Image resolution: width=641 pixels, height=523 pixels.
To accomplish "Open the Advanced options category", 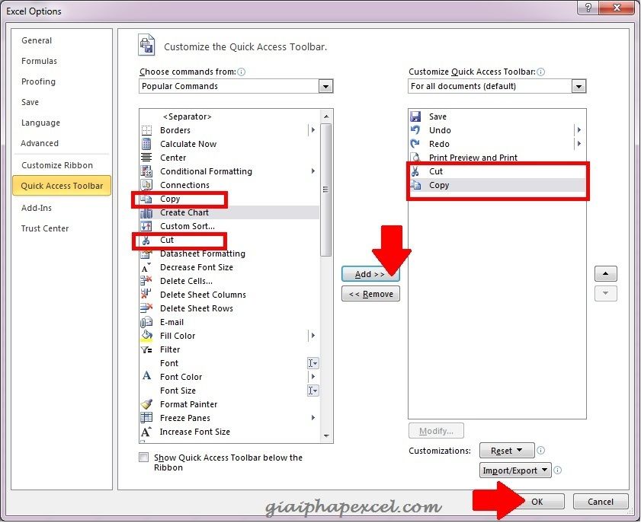I will pos(40,143).
